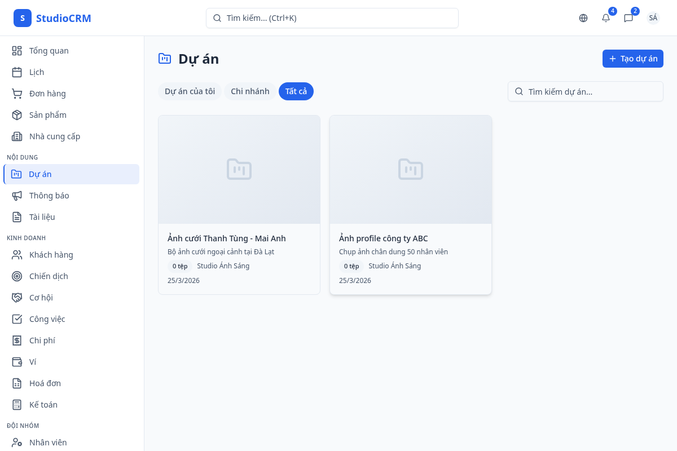Click the Lịch calendar icon in sidebar

(x=17, y=72)
